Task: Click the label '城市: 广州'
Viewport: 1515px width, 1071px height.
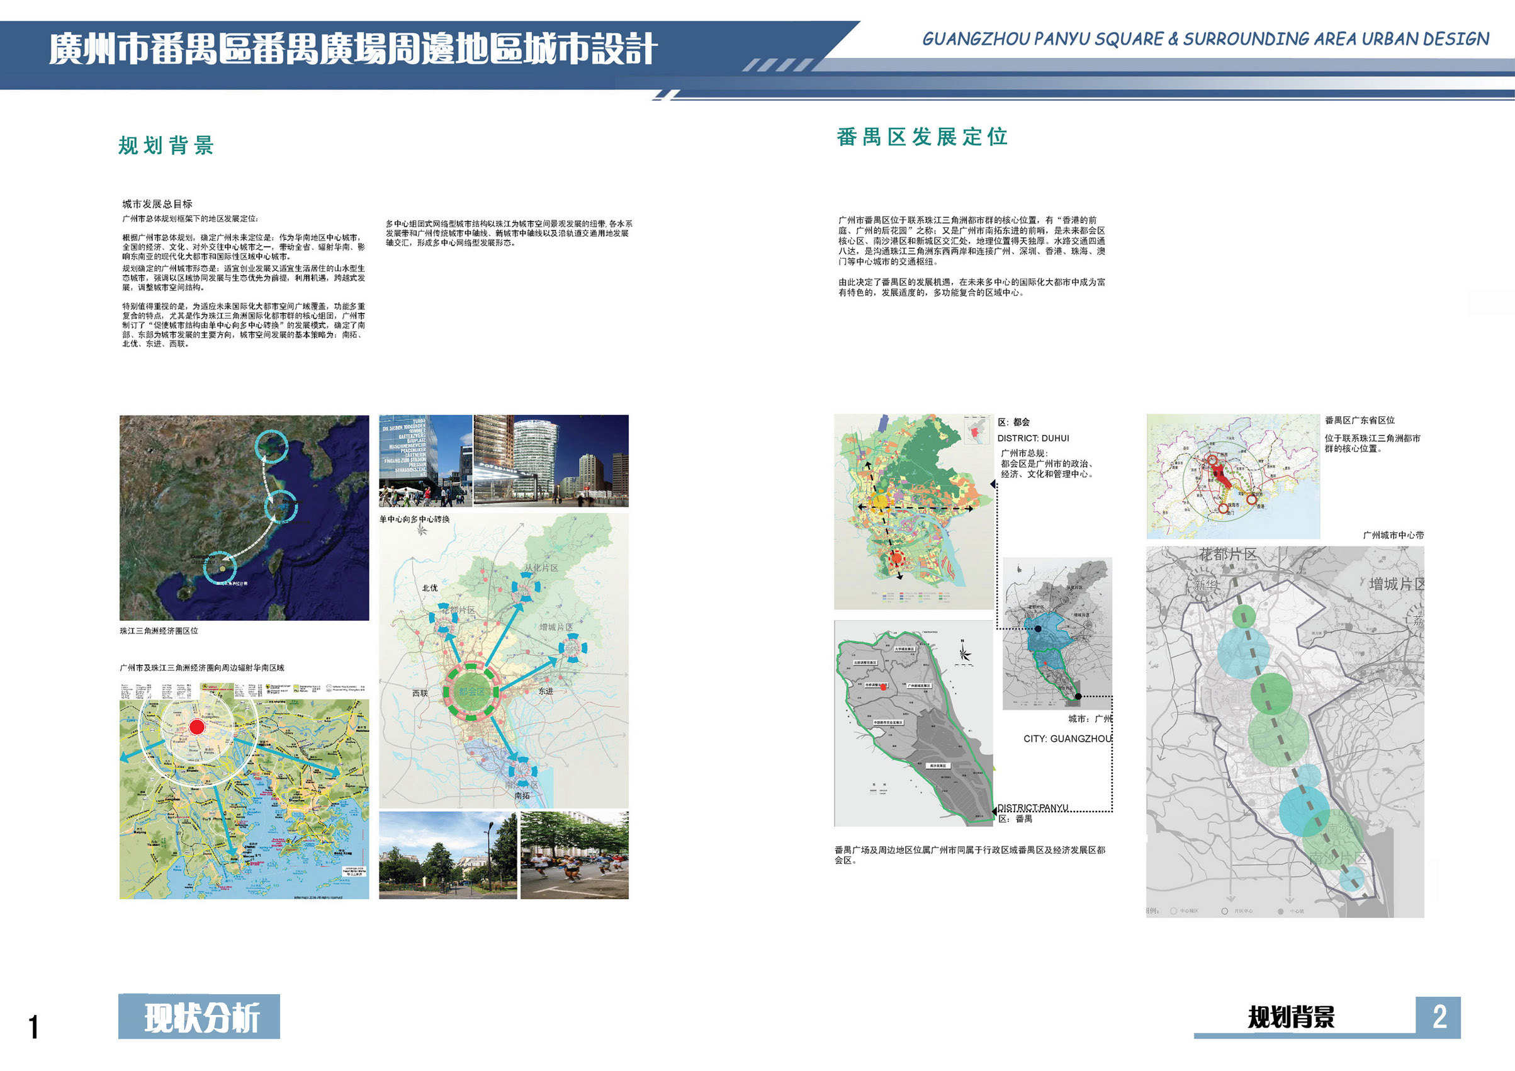Action: (1090, 718)
